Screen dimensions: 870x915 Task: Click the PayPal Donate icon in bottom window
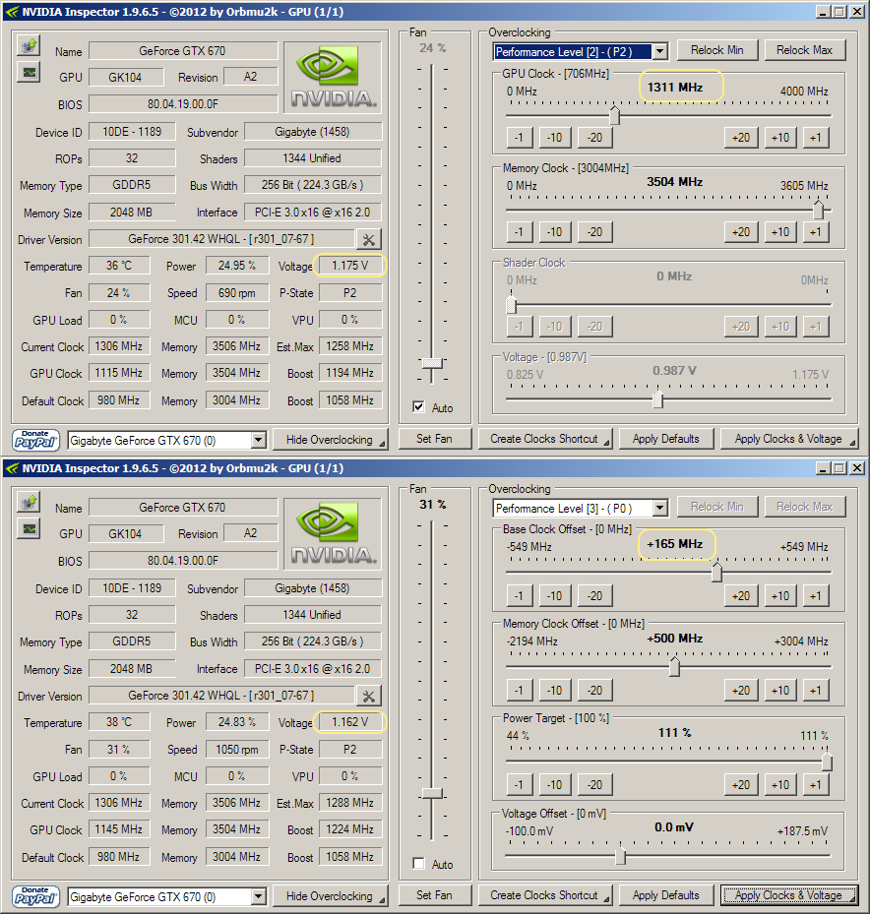point(35,895)
